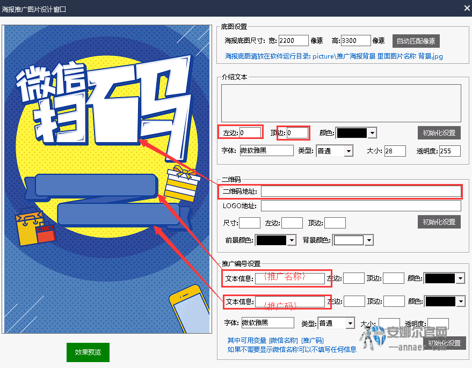472x368 pixels.
Task: Open the color dropdown in the {推广名称} row
Action: point(460,278)
